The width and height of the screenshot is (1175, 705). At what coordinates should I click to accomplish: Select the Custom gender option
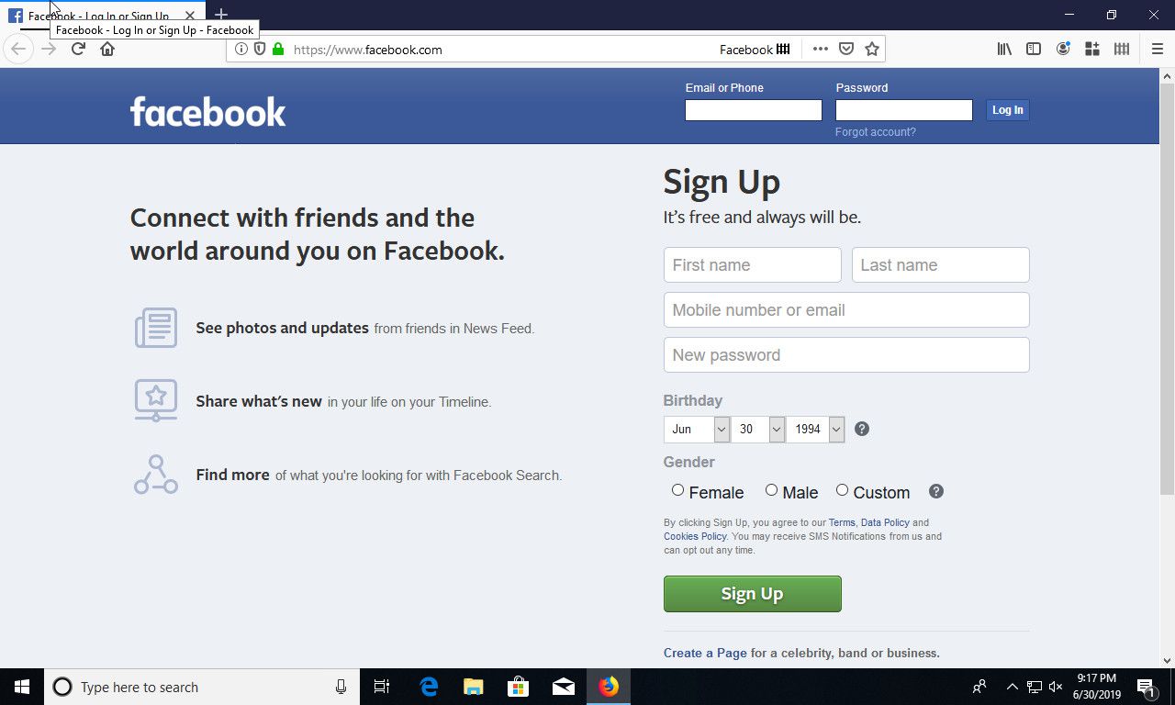click(x=842, y=490)
